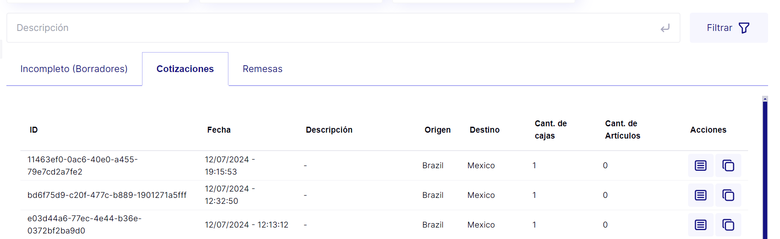780x239 pixels.
Task: Click the funnel icon on Filtrar
Action: coord(744,28)
